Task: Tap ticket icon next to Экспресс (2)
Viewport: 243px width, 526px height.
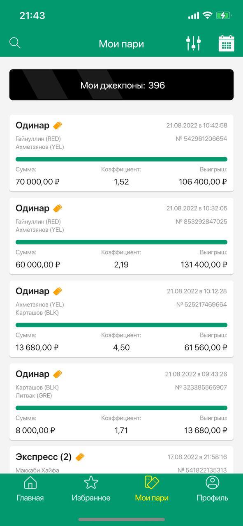Action: pos(80,457)
